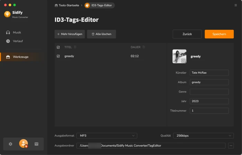Click the 02:12 duration value

click(134, 56)
